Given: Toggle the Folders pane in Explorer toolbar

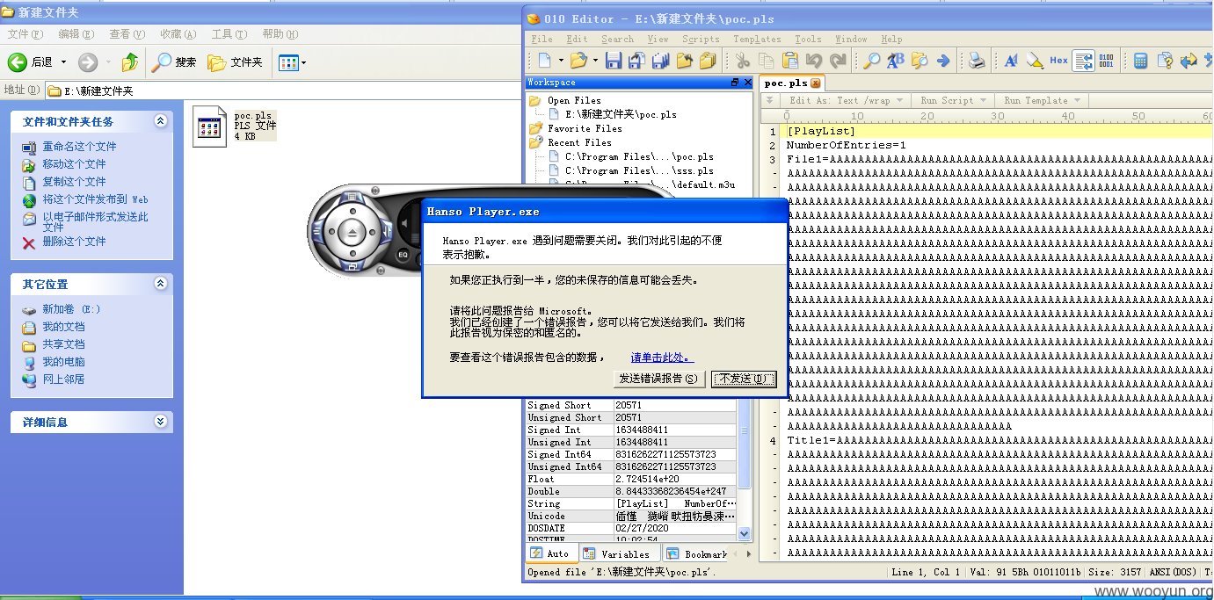Looking at the screenshot, I should 236,62.
